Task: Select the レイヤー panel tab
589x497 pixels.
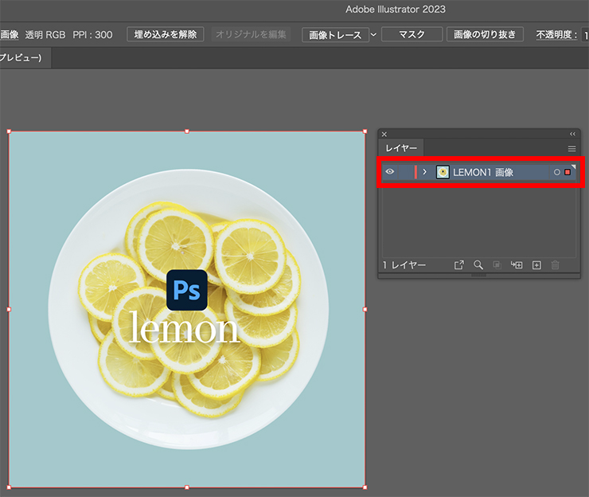Action: point(401,148)
